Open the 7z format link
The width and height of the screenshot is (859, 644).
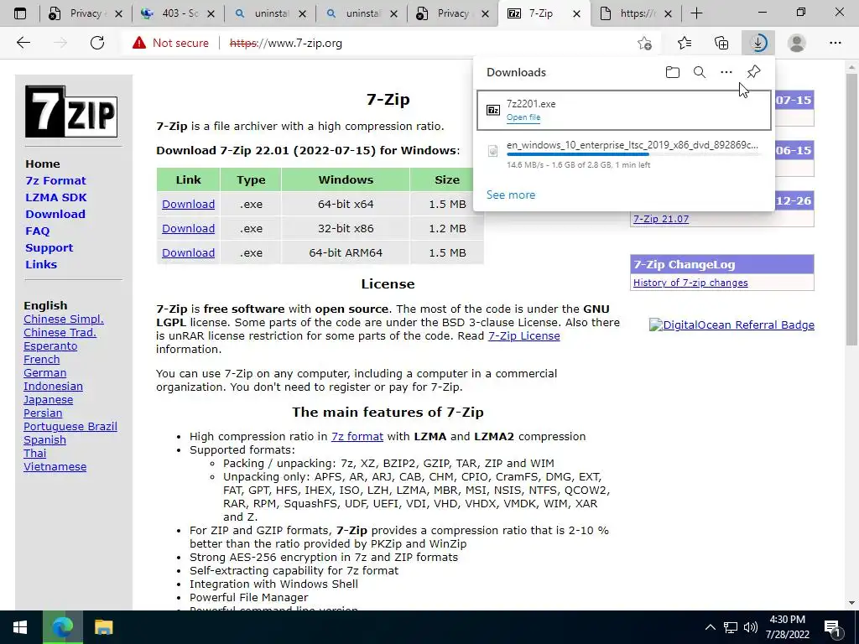point(357,436)
